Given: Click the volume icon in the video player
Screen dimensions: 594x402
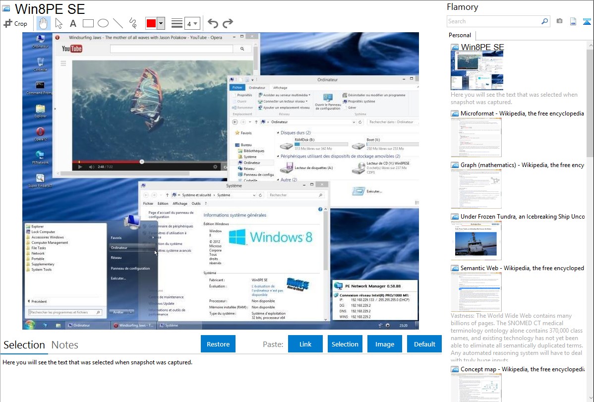Looking at the screenshot, I should (91, 167).
